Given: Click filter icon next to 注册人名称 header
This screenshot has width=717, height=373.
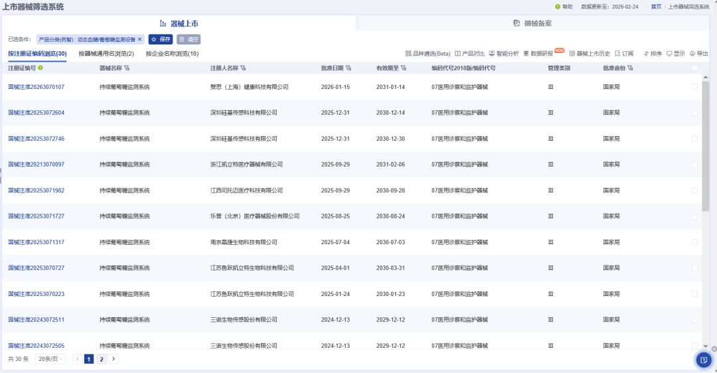Looking at the screenshot, I should point(243,68).
